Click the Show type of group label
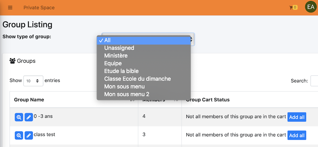This screenshot has width=318, height=147. click(27, 37)
